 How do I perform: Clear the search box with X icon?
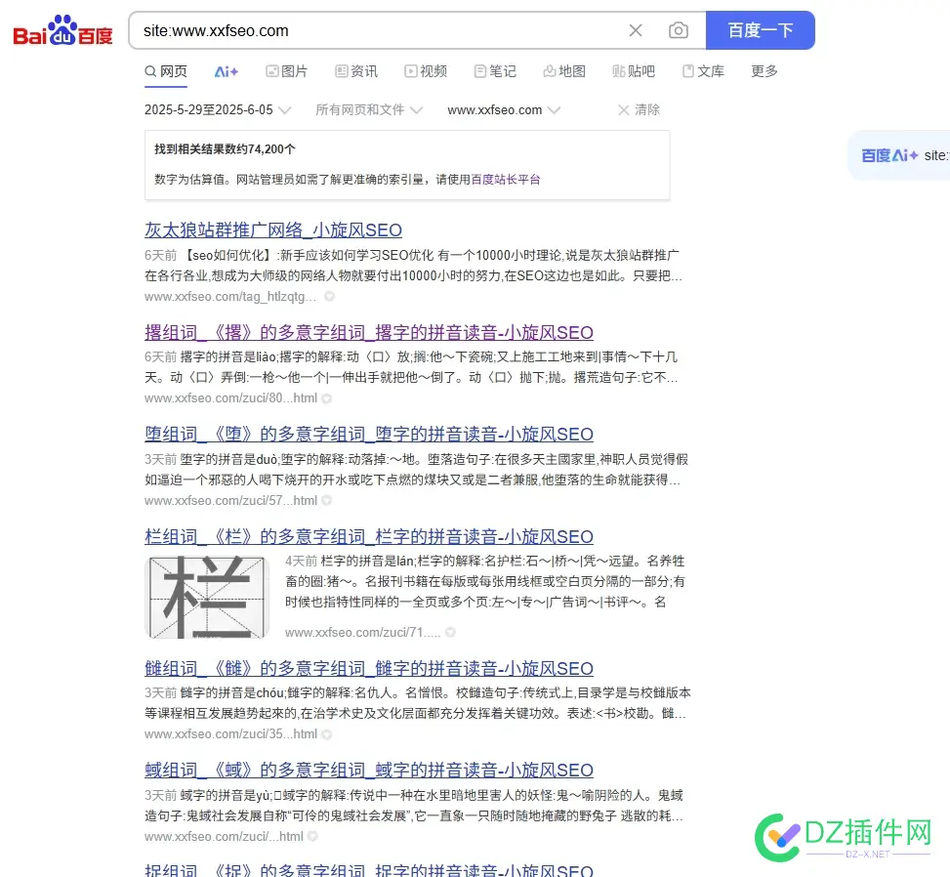[x=635, y=30]
